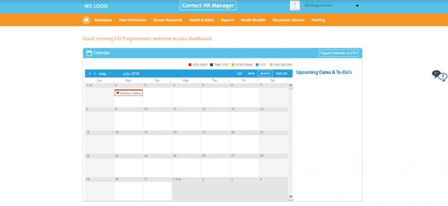Navigate to the next month arrow
448x206 pixels.
point(95,74)
